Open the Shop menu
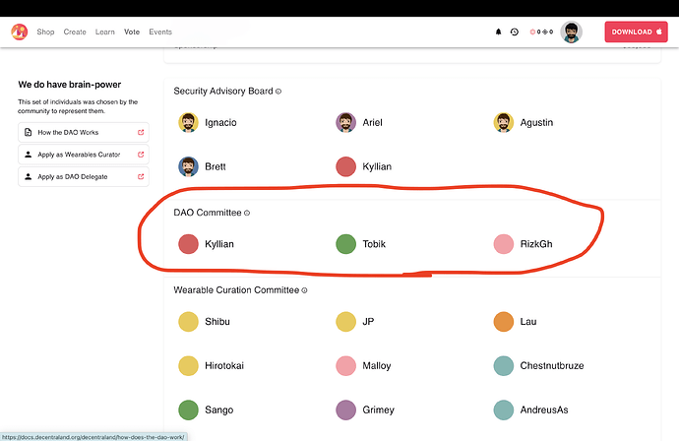 point(45,31)
